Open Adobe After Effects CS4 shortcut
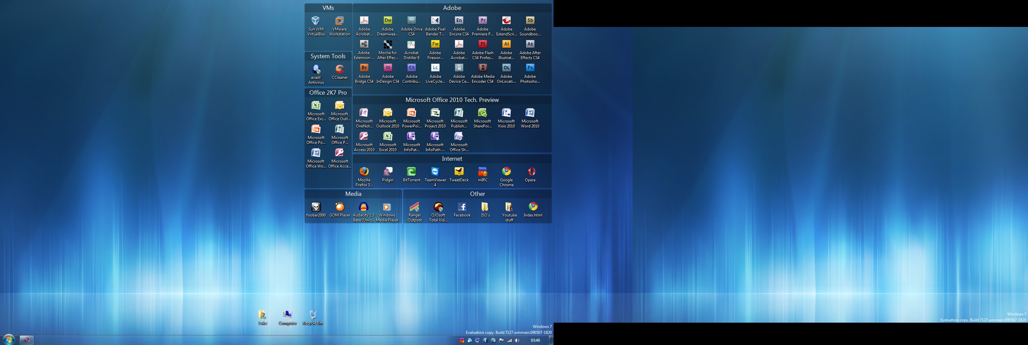Viewport: 1028px width, 345px height. point(529,44)
